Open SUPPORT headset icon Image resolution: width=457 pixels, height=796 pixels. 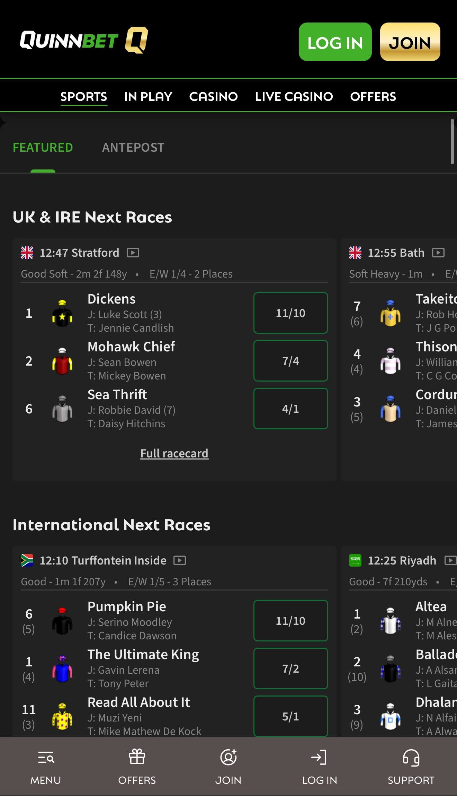coord(411,758)
